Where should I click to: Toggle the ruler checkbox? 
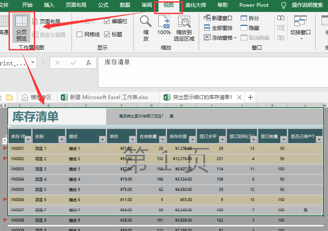click(x=79, y=21)
